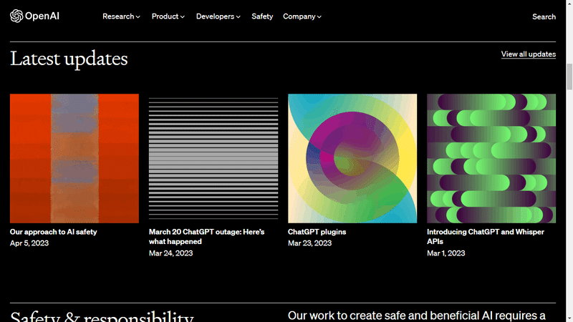Click the 'Mar 23, 2023' date

tap(309, 243)
